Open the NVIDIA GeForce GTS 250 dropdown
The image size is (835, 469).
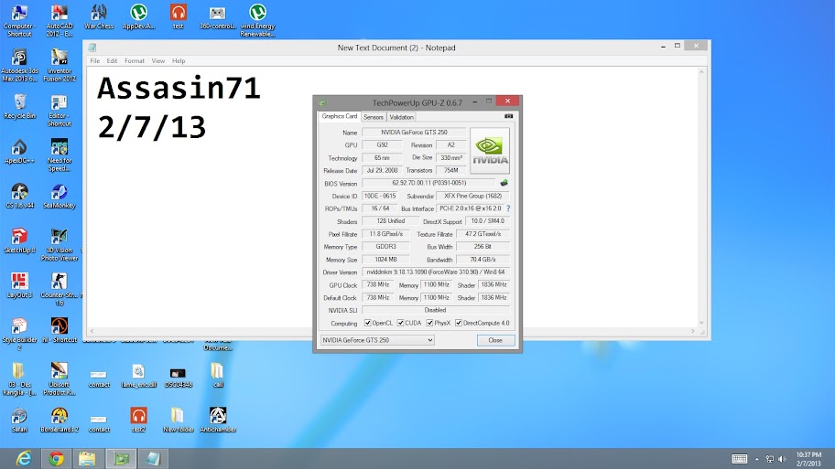[x=377, y=340]
